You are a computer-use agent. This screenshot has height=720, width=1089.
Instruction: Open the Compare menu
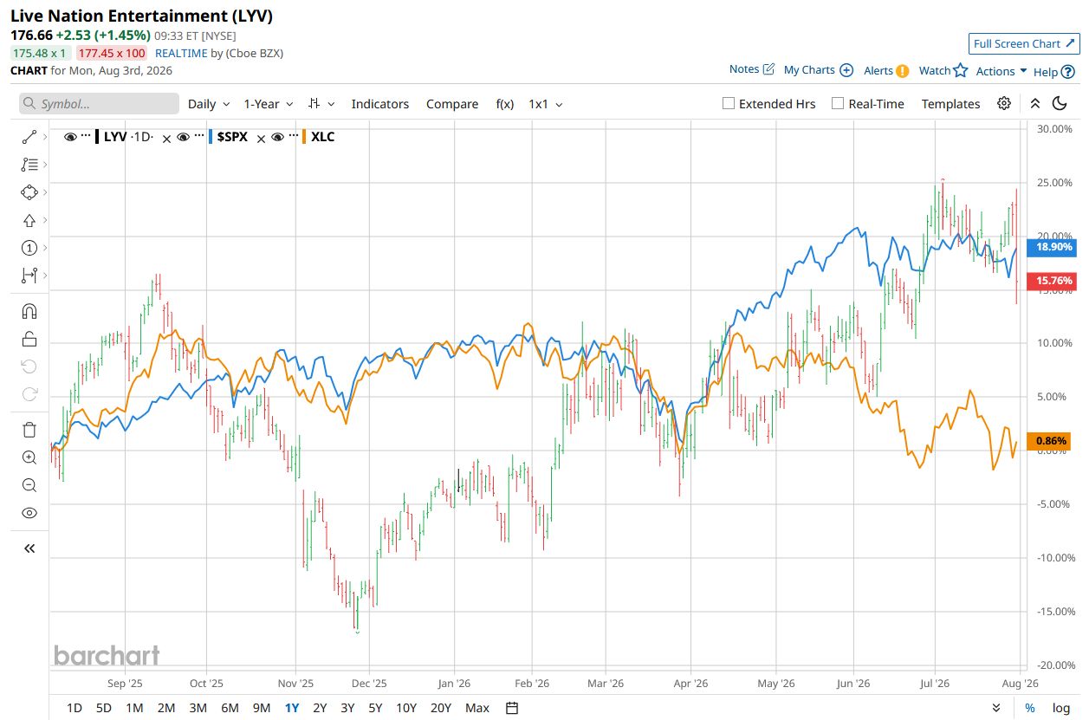coord(452,104)
